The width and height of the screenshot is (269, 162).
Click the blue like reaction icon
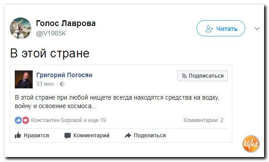pyautogui.click(x=18, y=120)
